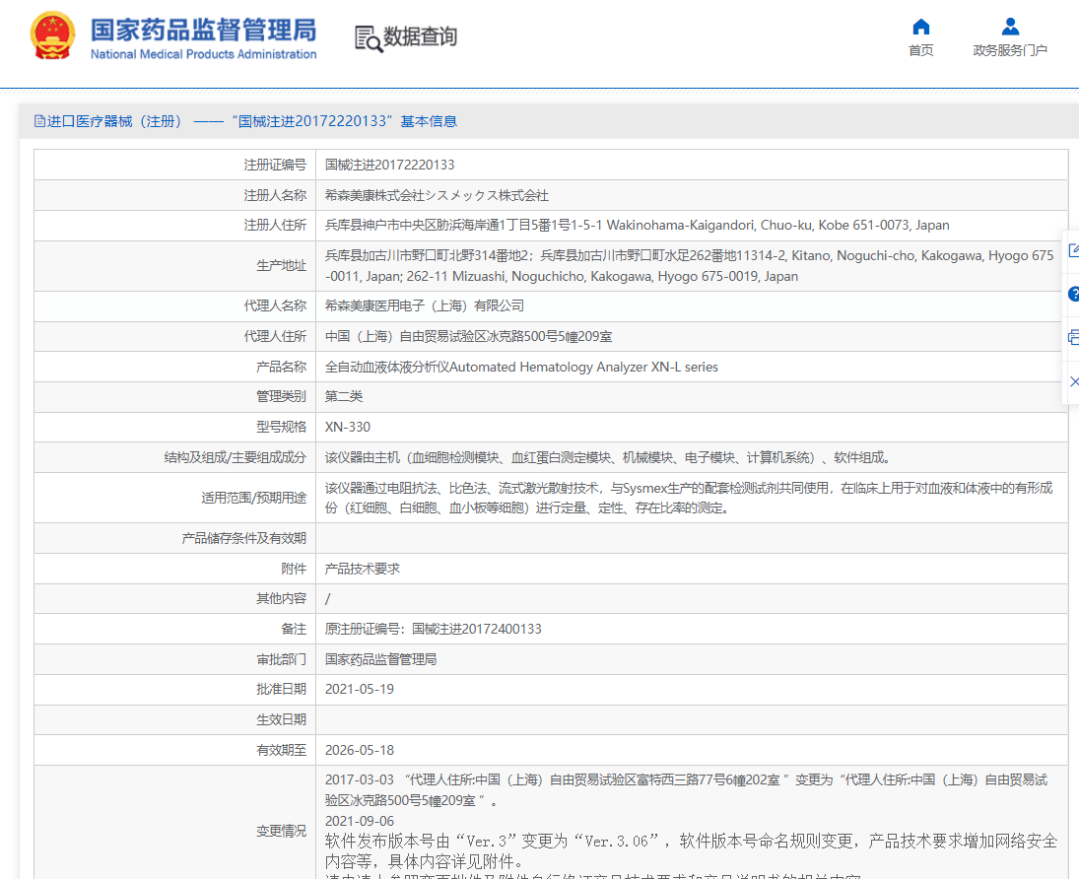Click approval date 2021-05-19

click(x=360, y=689)
